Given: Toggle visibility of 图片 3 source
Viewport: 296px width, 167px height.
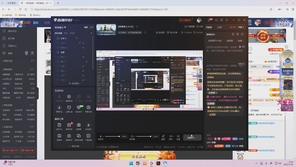Looking at the screenshot, I should click(83, 71).
